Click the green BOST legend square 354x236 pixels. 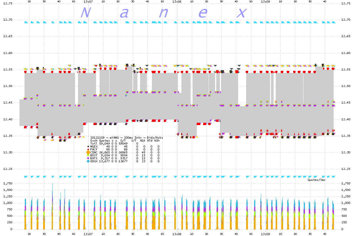click(88, 155)
